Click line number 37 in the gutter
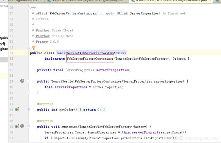 [11, 70]
